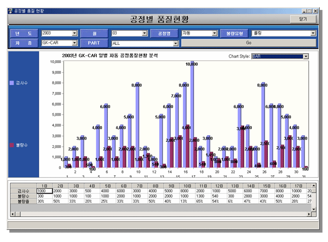Open the year 2003 dropdown
The height and width of the screenshot is (242, 328).
pos(74,33)
